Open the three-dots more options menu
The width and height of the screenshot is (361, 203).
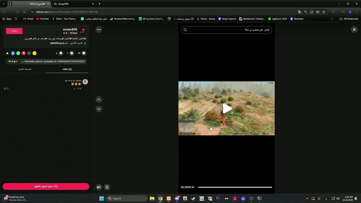tap(99, 29)
